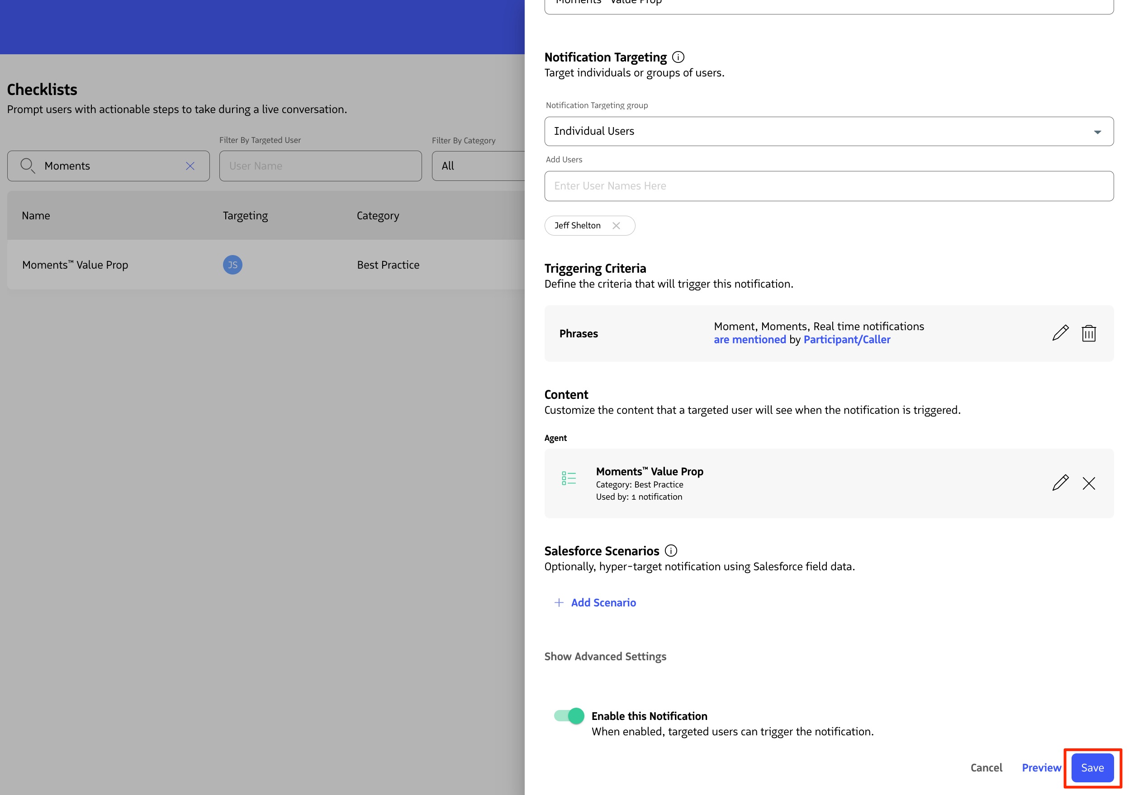Click the Cancel button
This screenshot has height=795, width=1129.
pyautogui.click(x=986, y=768)
